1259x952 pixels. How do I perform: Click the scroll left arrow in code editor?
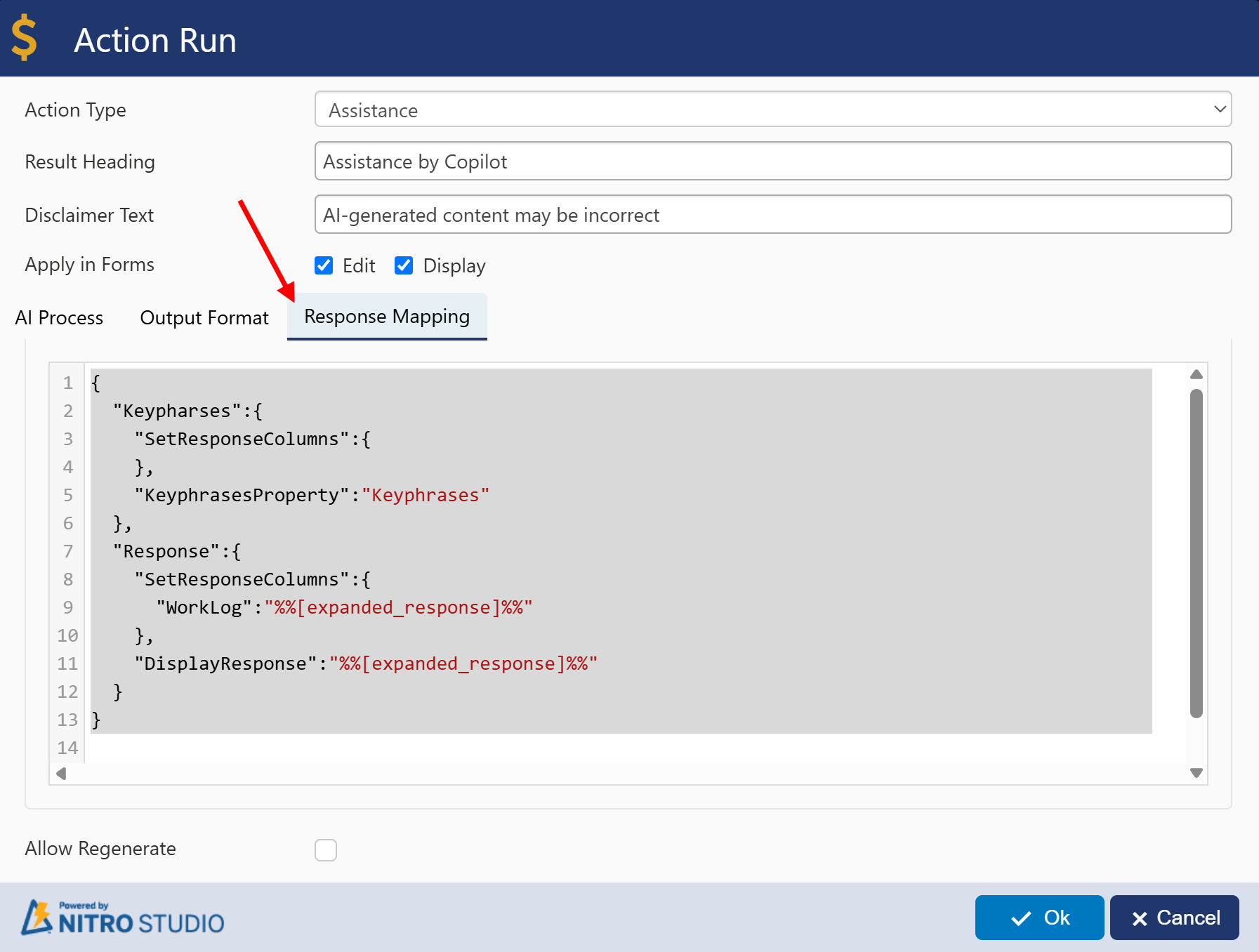(61, 773)
